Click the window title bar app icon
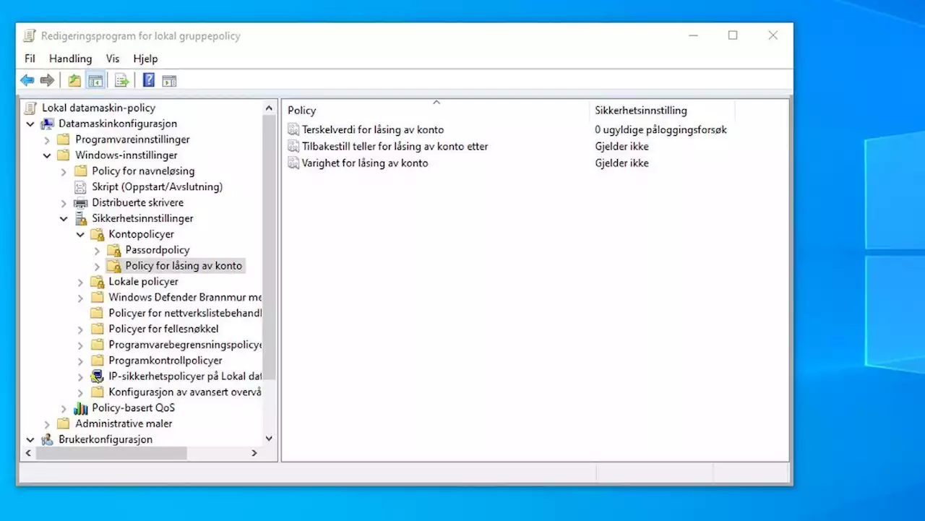This screenshot has width=925, height=521. coord(30,35)
